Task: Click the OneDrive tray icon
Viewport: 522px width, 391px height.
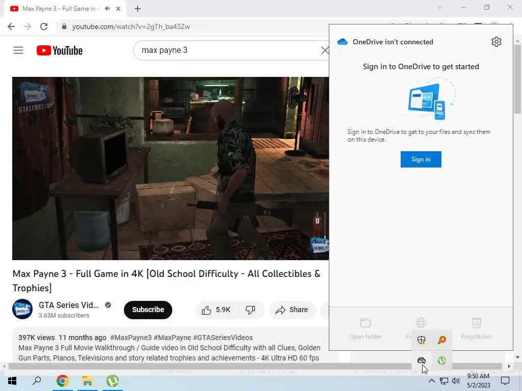Action: pos(422,360)
